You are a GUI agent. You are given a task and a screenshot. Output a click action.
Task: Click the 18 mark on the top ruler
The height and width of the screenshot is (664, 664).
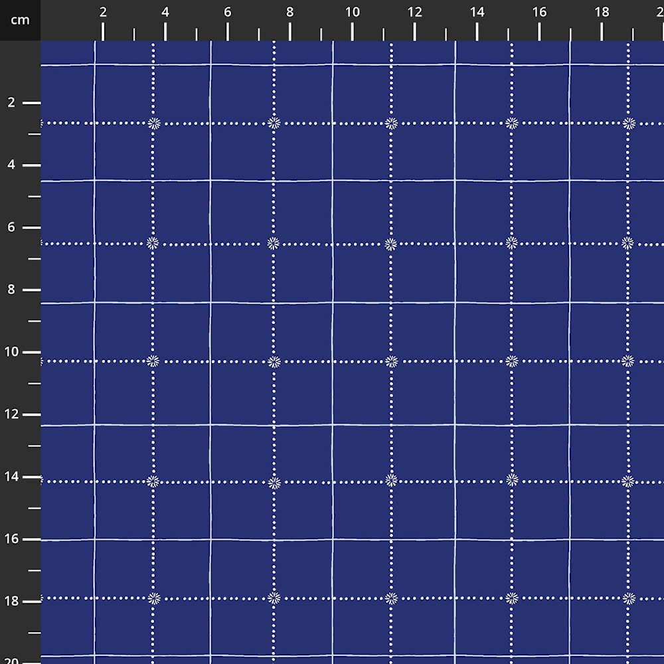602,13
